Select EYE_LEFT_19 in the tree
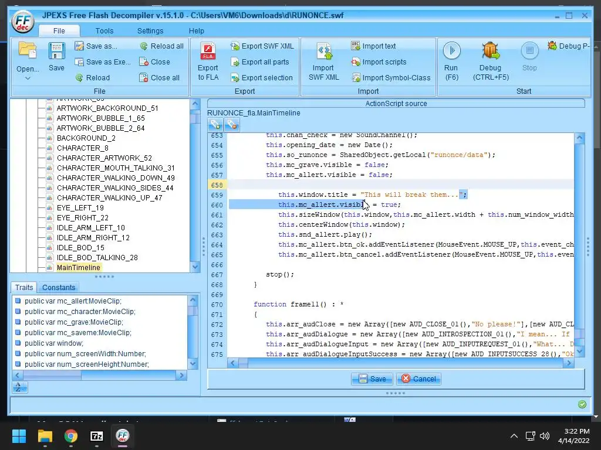This screenshot has width=601, height=450. tap(80, 208)
